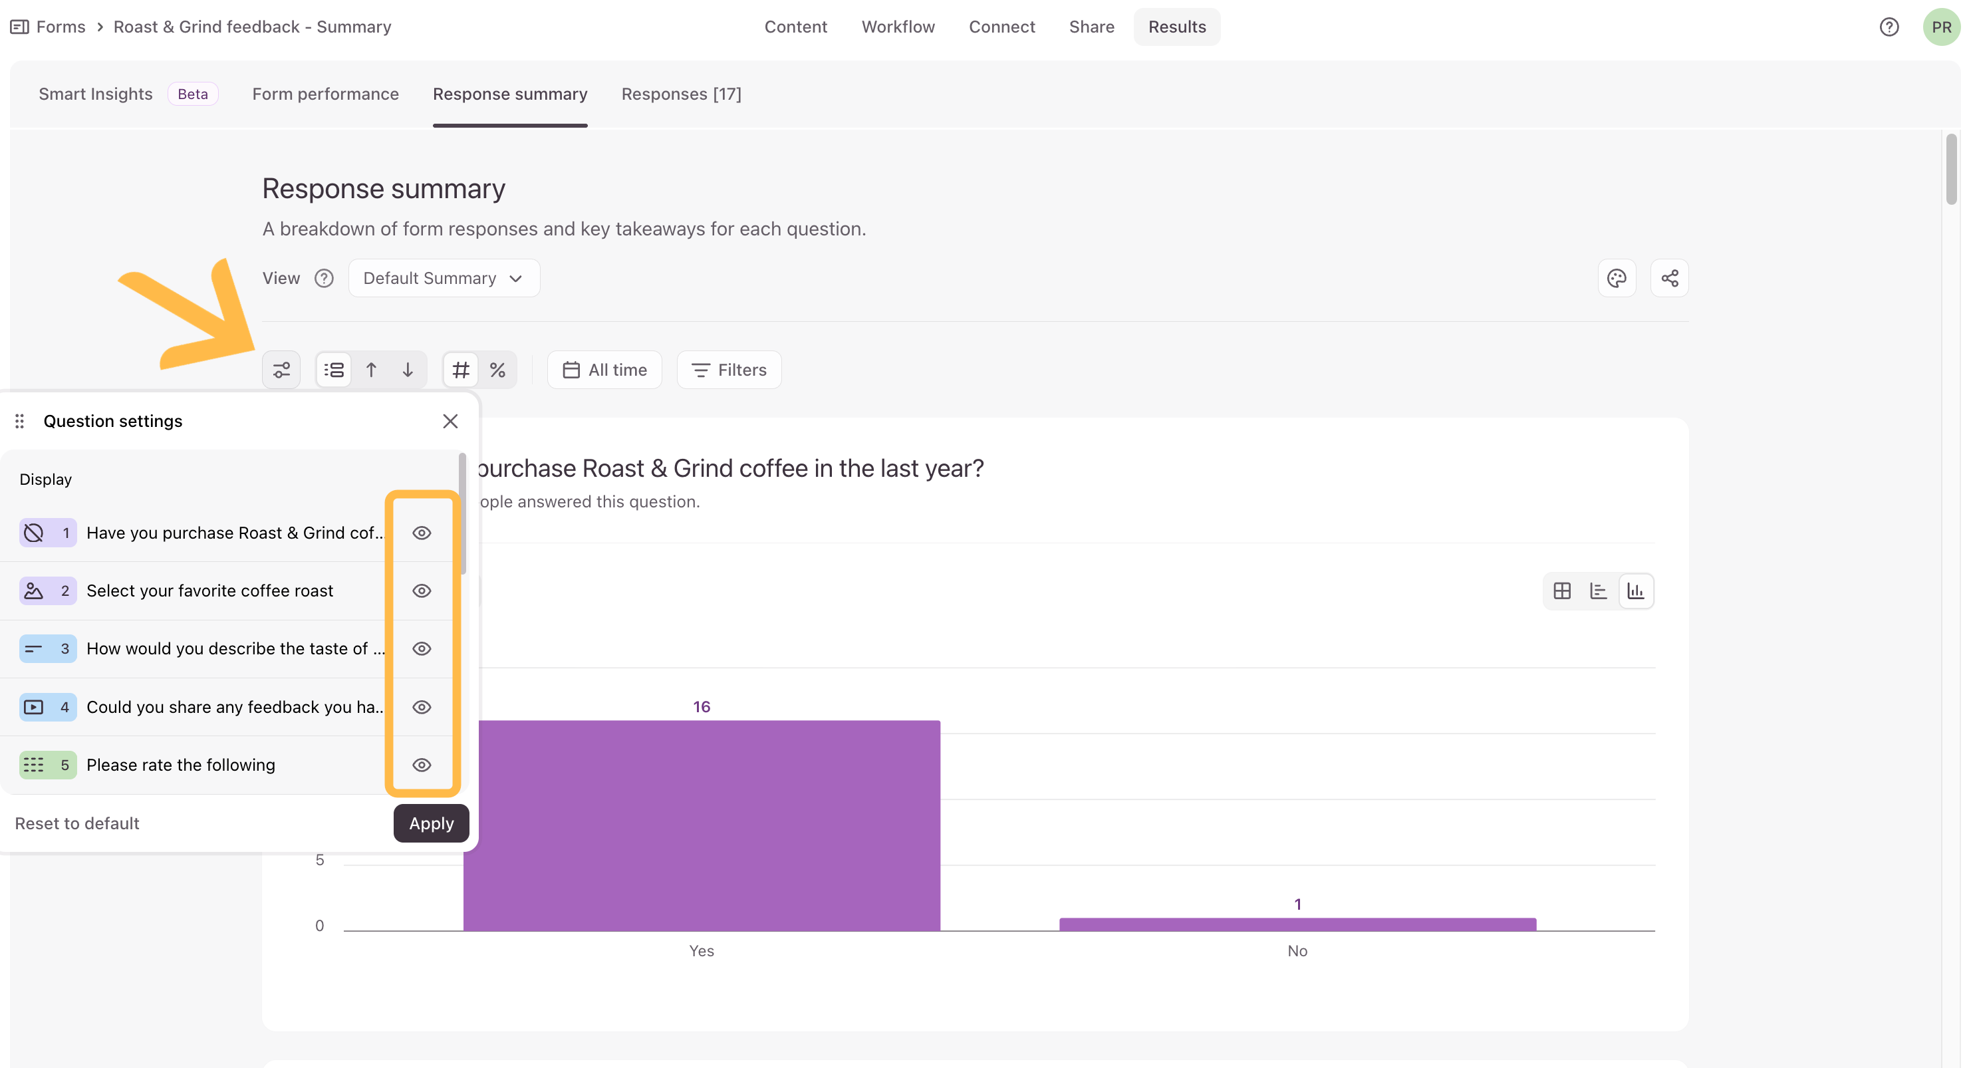
Task: Open the question settings sliders icon
Action: [281, 370]
